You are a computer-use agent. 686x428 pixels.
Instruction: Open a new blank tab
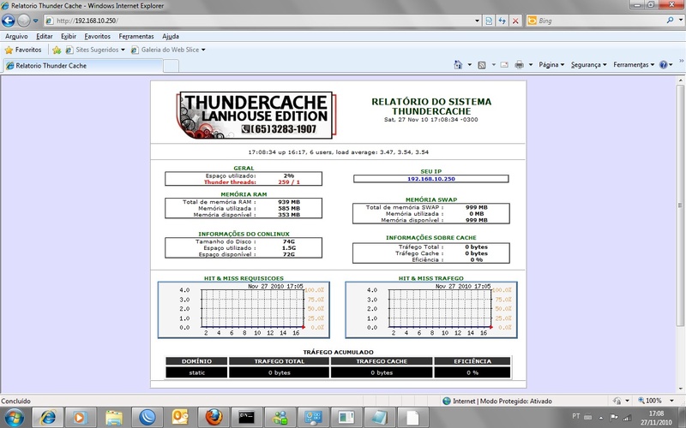(x=171, y=66)
